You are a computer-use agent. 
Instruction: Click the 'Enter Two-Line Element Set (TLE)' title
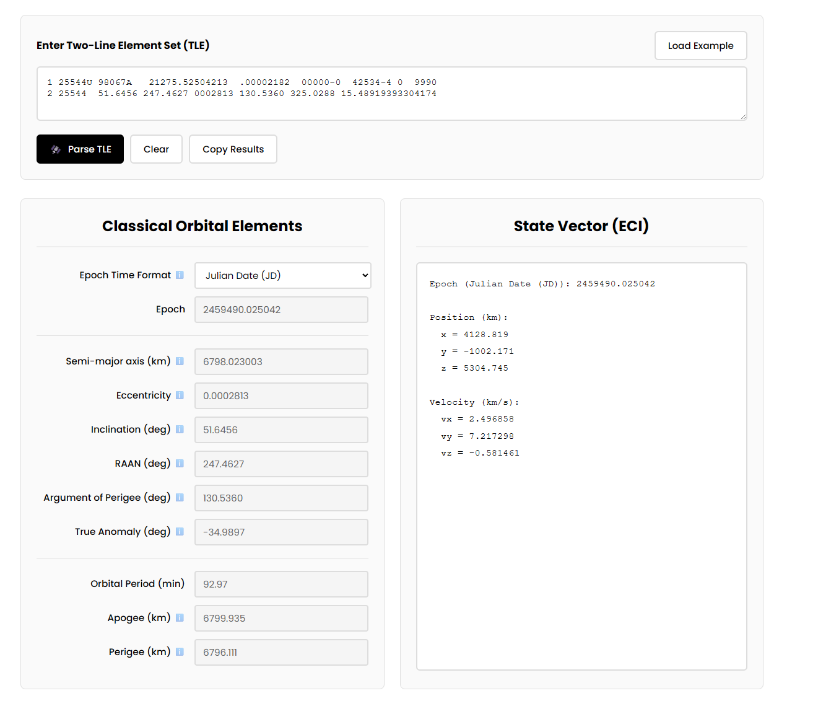(x=123, y=45)
